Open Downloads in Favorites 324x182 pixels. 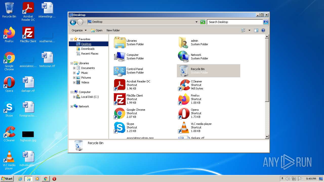[88, 49]
